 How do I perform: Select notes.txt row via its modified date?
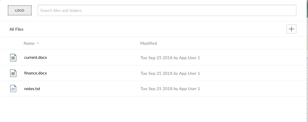(x=170, y=89)
